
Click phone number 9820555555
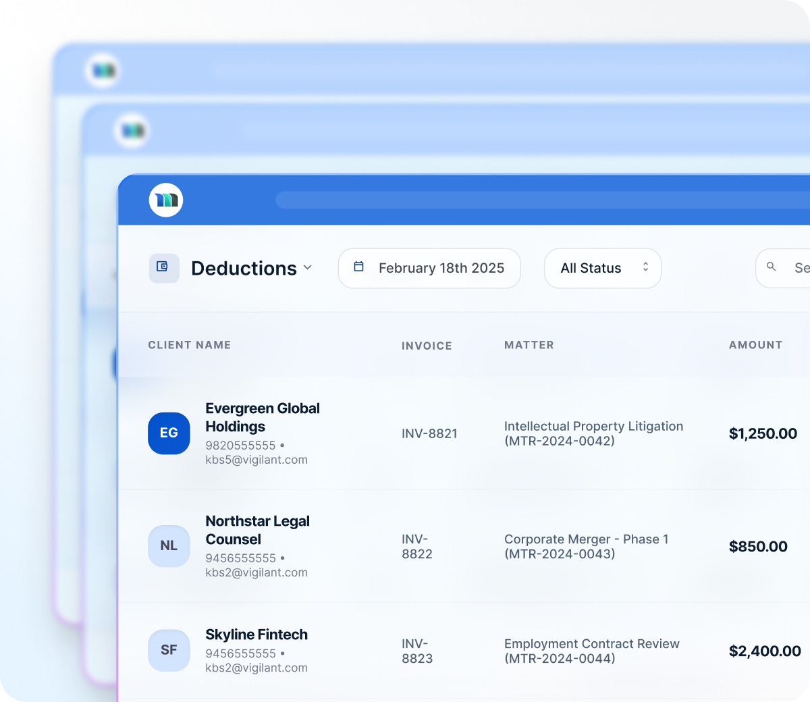[240, 446]
